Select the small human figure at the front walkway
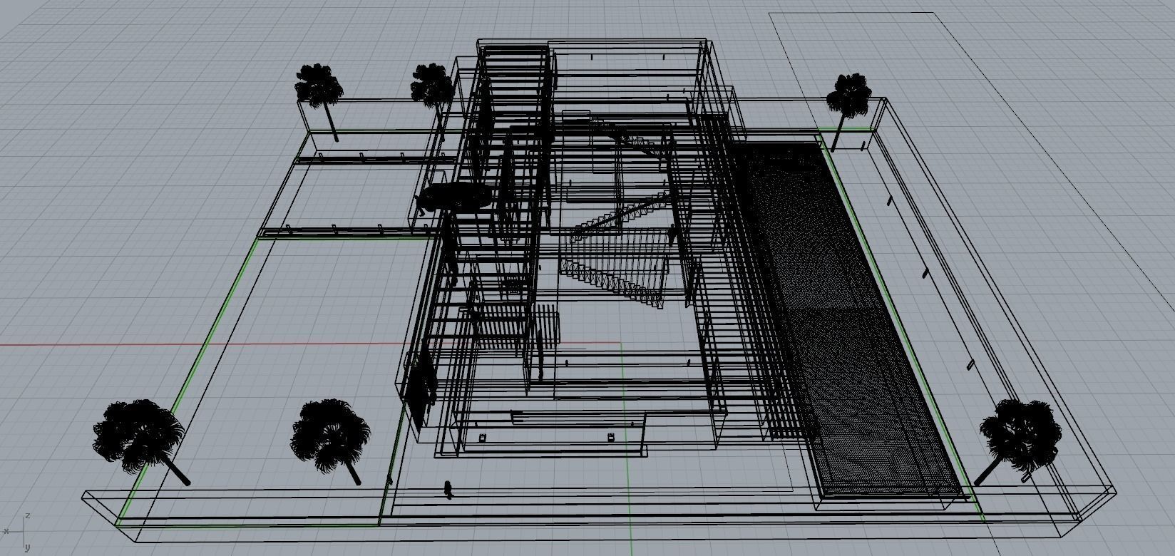 (x=448, y=490)
